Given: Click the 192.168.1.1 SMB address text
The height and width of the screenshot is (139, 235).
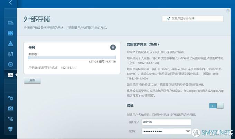Looking at the screenshot, I should (68, 68).
